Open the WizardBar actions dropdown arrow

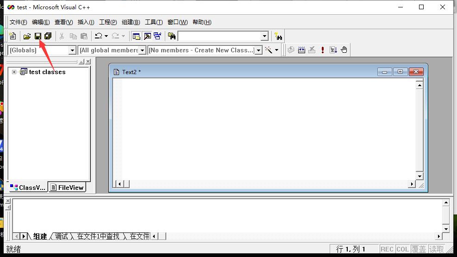tap(276, 50)
